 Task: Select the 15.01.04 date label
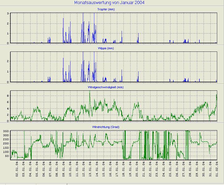click(x=104, y=170)
